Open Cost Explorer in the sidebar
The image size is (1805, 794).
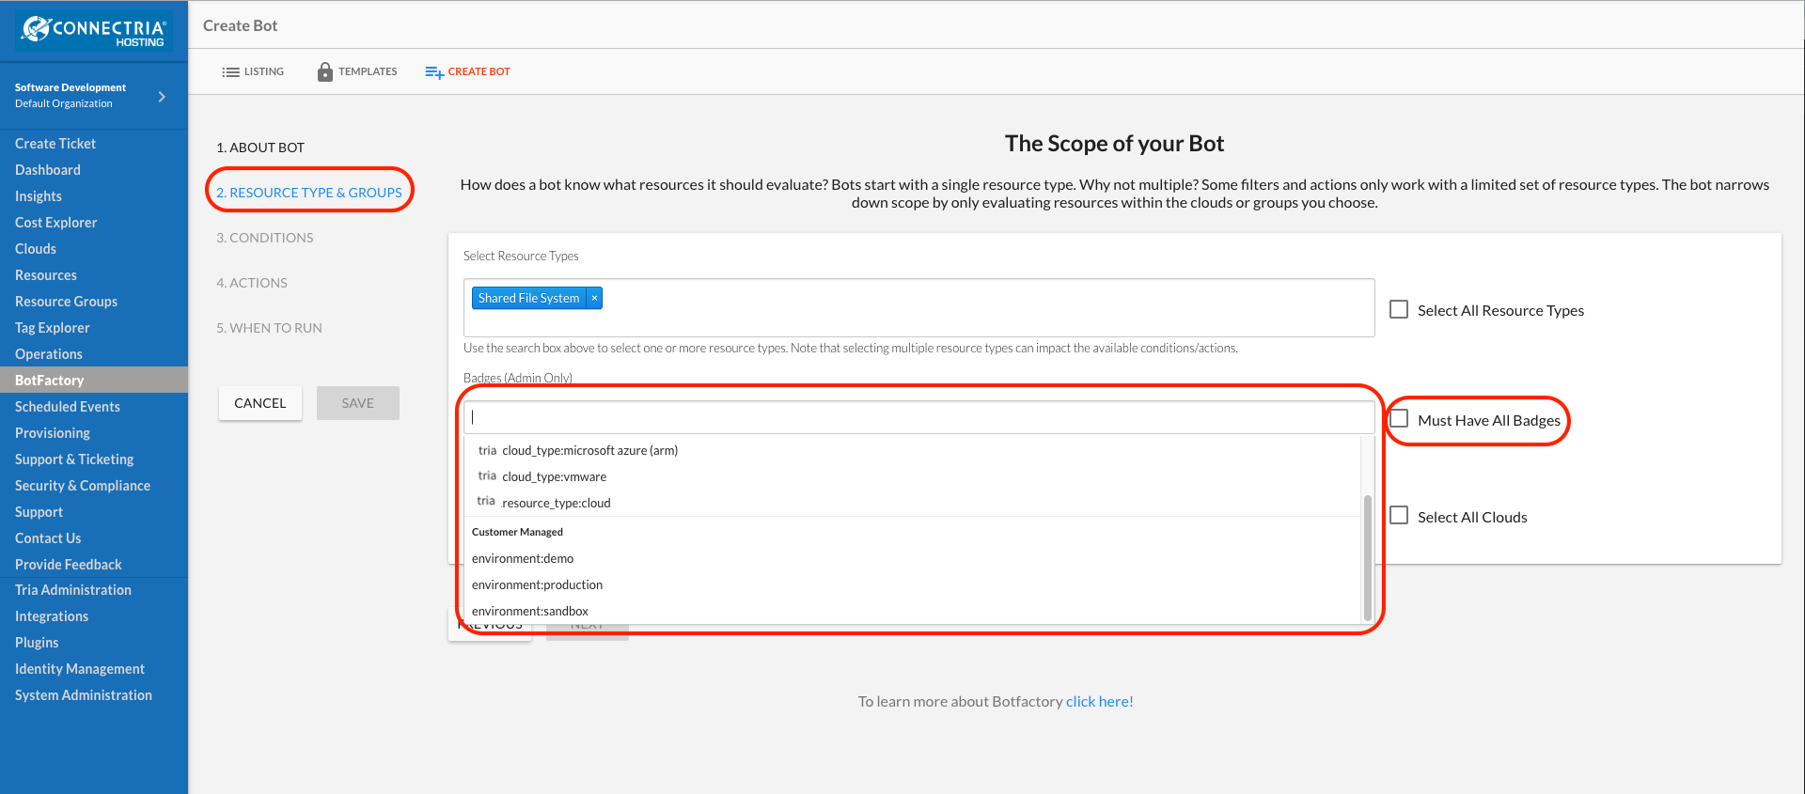click(x=56, y=223)
